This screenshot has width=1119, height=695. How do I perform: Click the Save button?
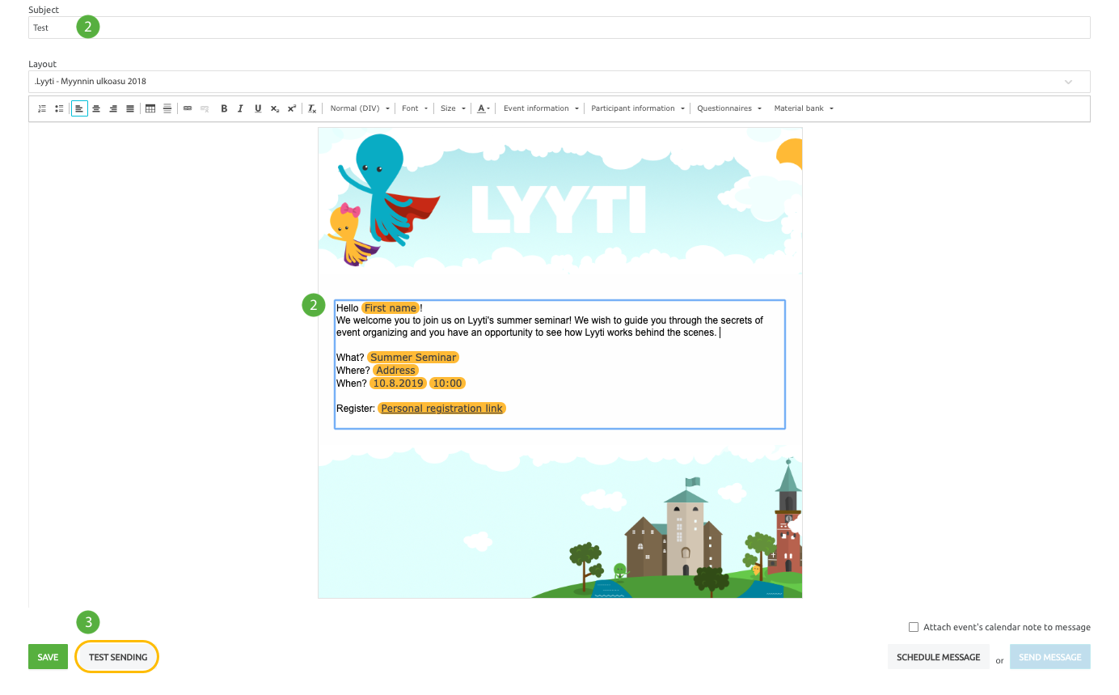(x=48, y=657)
